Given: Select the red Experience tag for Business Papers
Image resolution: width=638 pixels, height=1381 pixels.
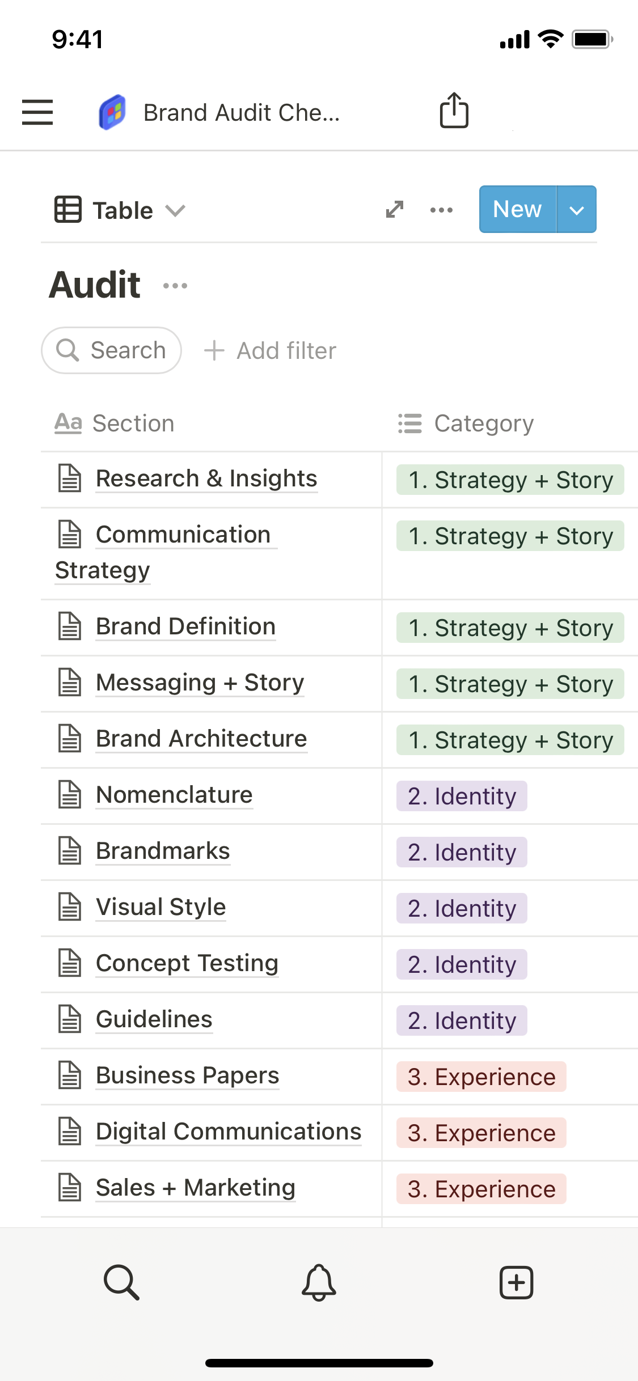Looking at the screenshot, I should pyautogui.click(x=481, y=1077).
